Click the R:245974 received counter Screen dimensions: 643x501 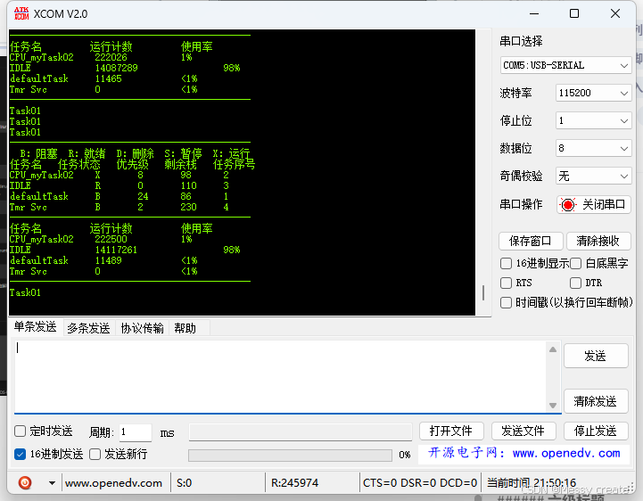click(294, 483)
